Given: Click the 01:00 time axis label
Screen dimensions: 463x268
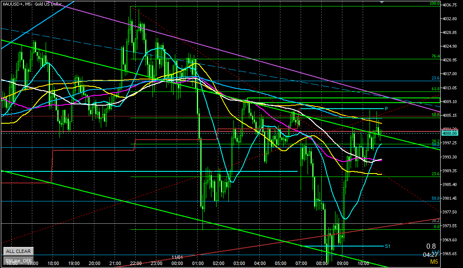Looking at the screenshot, I should coord(198,263).
